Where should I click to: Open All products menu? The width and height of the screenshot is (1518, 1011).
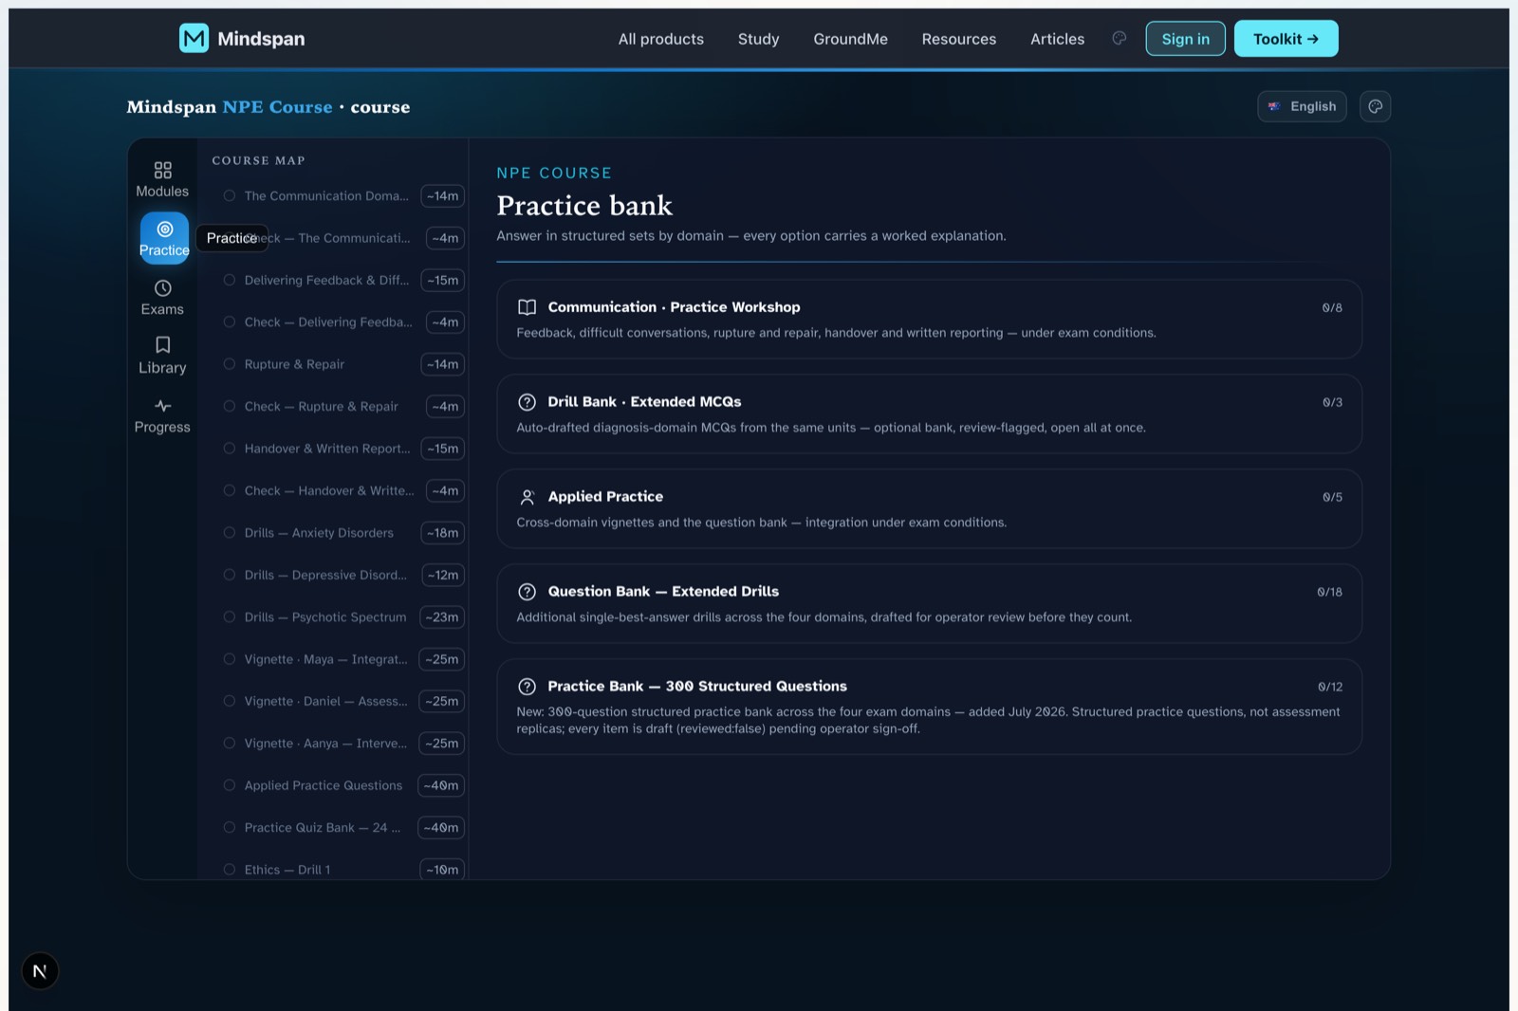coord(661,39)
